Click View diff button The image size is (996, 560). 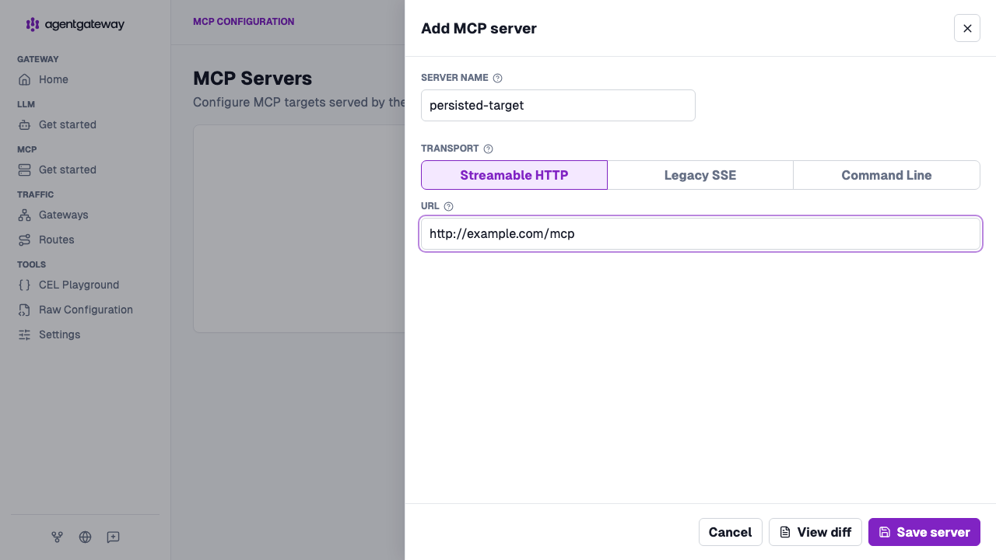(815, 532)
